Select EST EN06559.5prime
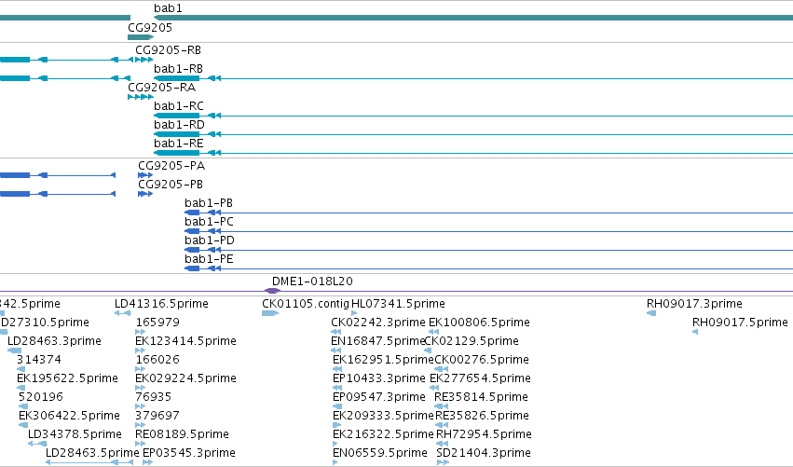The width and height of the screenshot is (793, 467). coord(380,453)
